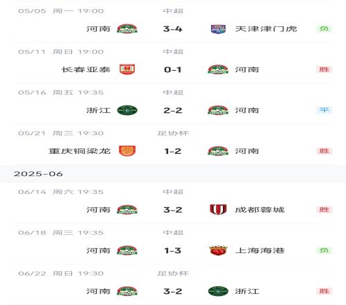Click the Chengdu Rongcheng red striped crest
The height and width of the screenshot is (305, 346).
tap(218, 209)
